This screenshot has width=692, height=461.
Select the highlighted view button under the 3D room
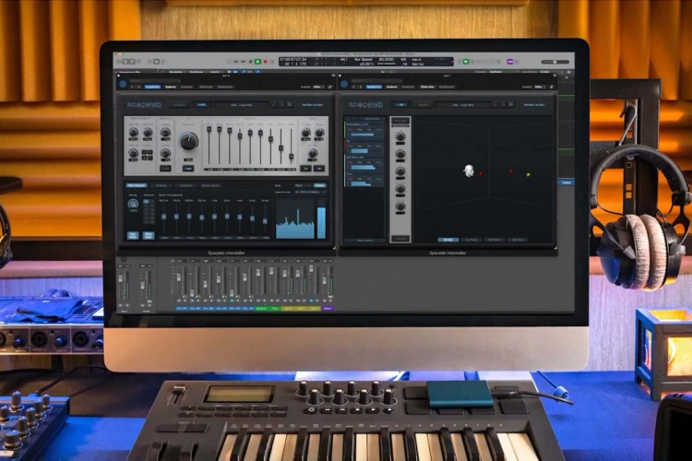pyautogui.click(x=447, y=240)
